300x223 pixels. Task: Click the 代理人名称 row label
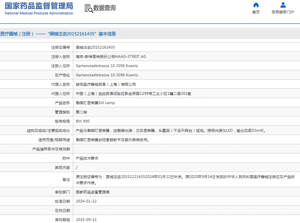pos(60,84)
